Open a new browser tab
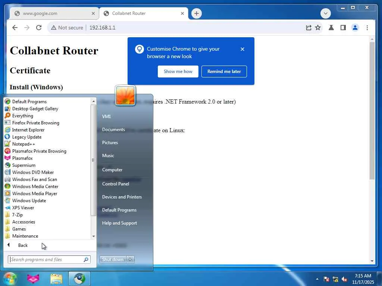 (197, 13)
